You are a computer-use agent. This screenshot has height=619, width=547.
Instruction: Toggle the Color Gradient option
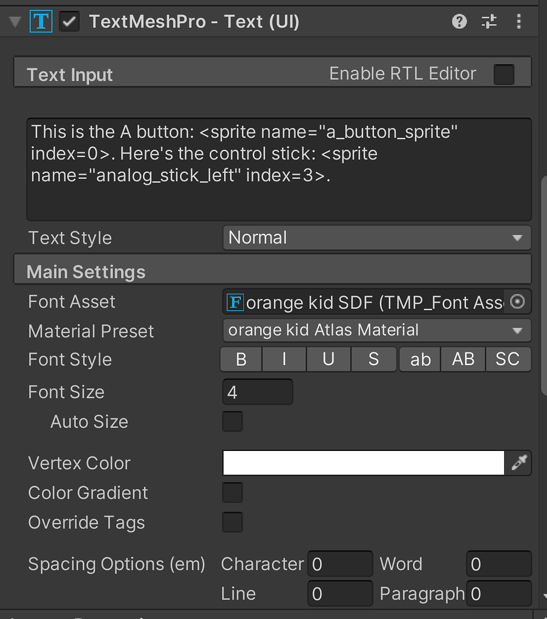pyautogui.click(x=232, y=493)
